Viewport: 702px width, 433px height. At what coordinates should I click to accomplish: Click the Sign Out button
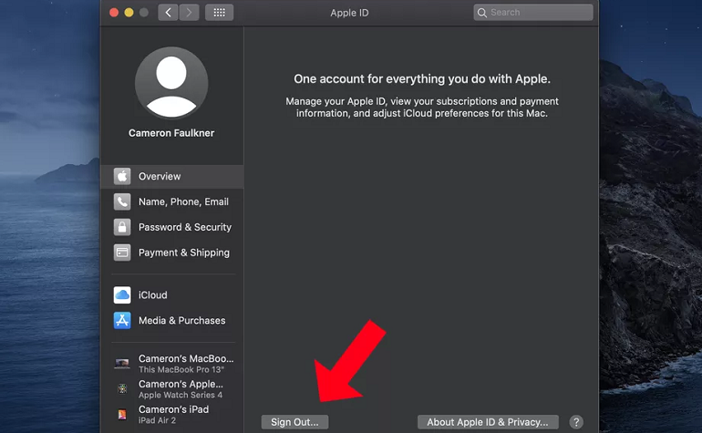coord(294,422)
